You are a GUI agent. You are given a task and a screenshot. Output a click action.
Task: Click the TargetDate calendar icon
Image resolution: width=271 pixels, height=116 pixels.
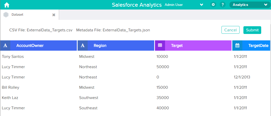pyautogui.click(x=237, y=46)
